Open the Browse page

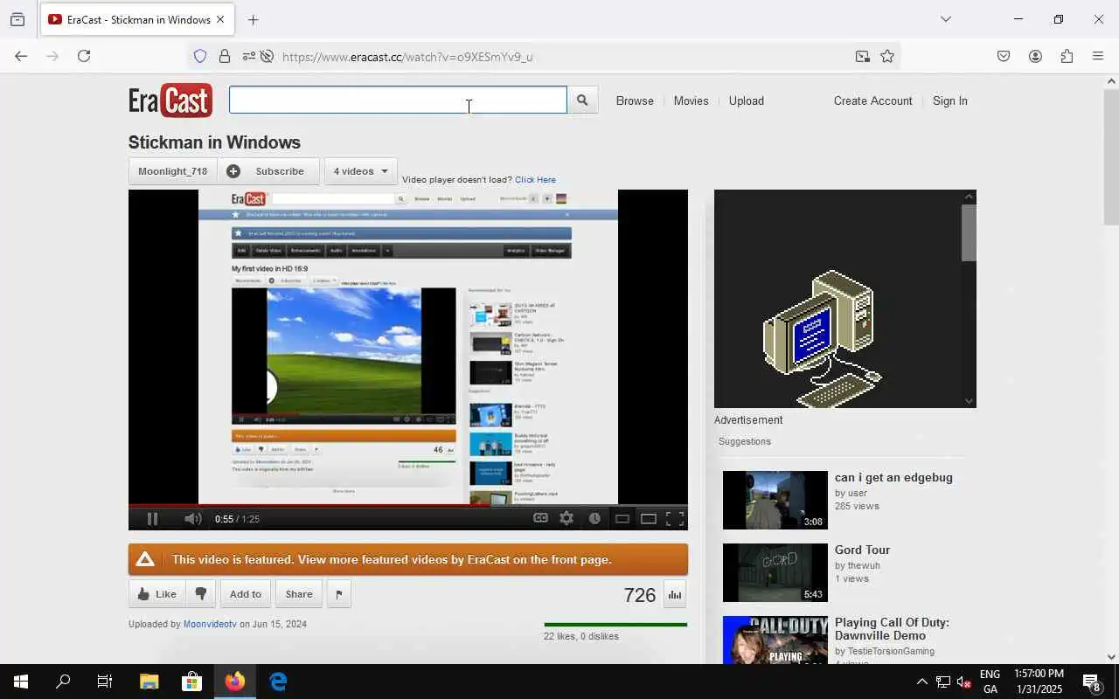pos(635,100)
